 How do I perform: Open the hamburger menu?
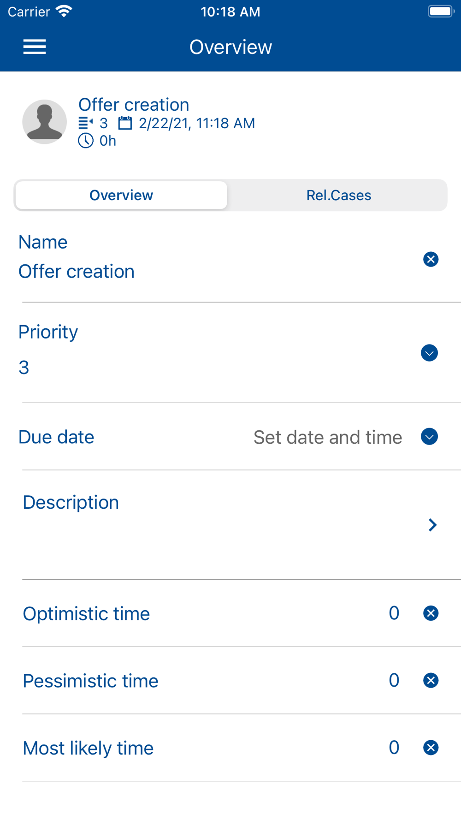[x=35, y=47]
